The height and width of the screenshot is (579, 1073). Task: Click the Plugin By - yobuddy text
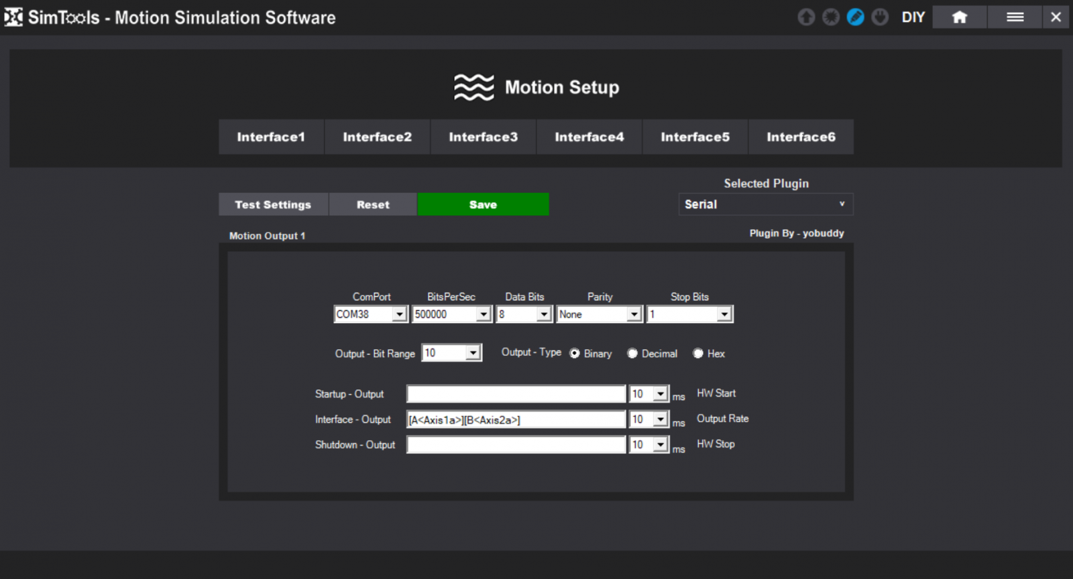click(797, 233)
